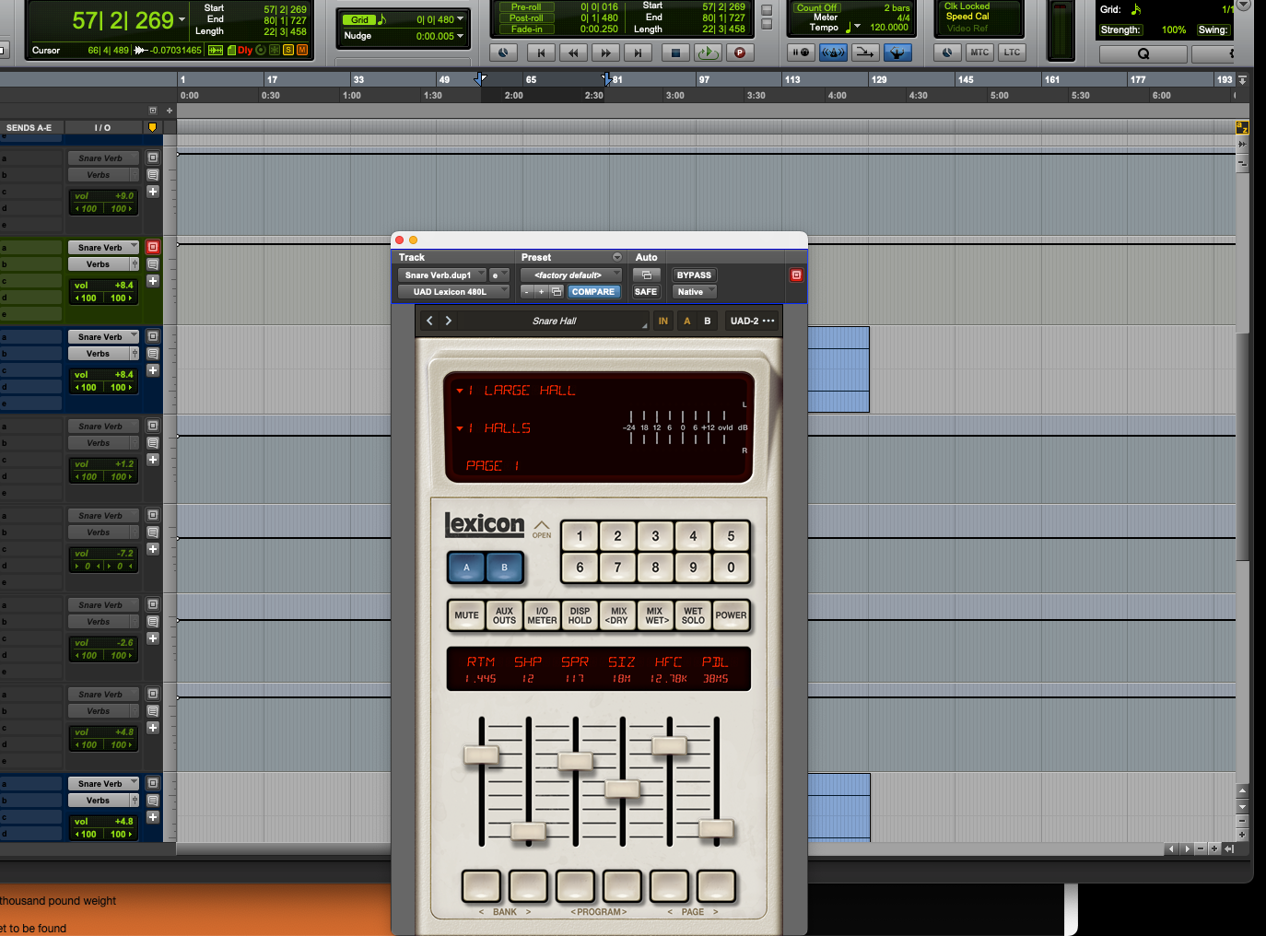Toggle the BYPASS button in plug-in header
This screenshot has height=936, width=1266.
694,275
